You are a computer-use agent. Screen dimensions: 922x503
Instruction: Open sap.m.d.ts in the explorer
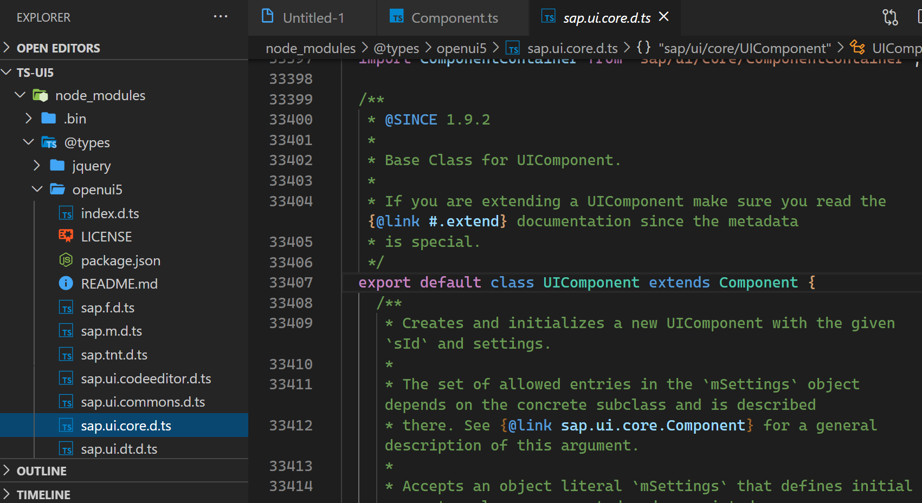[x=111, y=331]
